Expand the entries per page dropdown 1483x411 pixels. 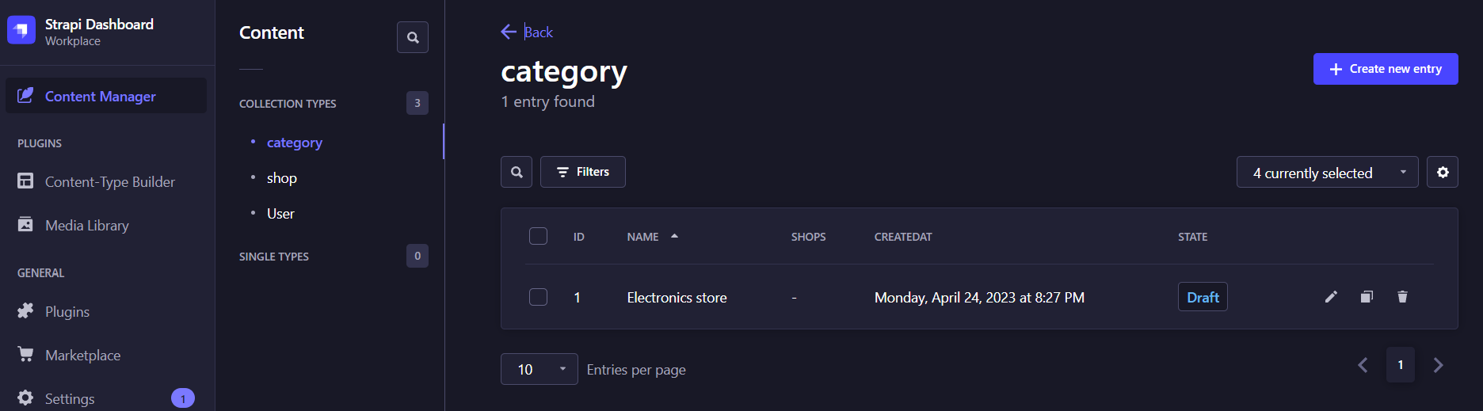[x=539, y=369]
